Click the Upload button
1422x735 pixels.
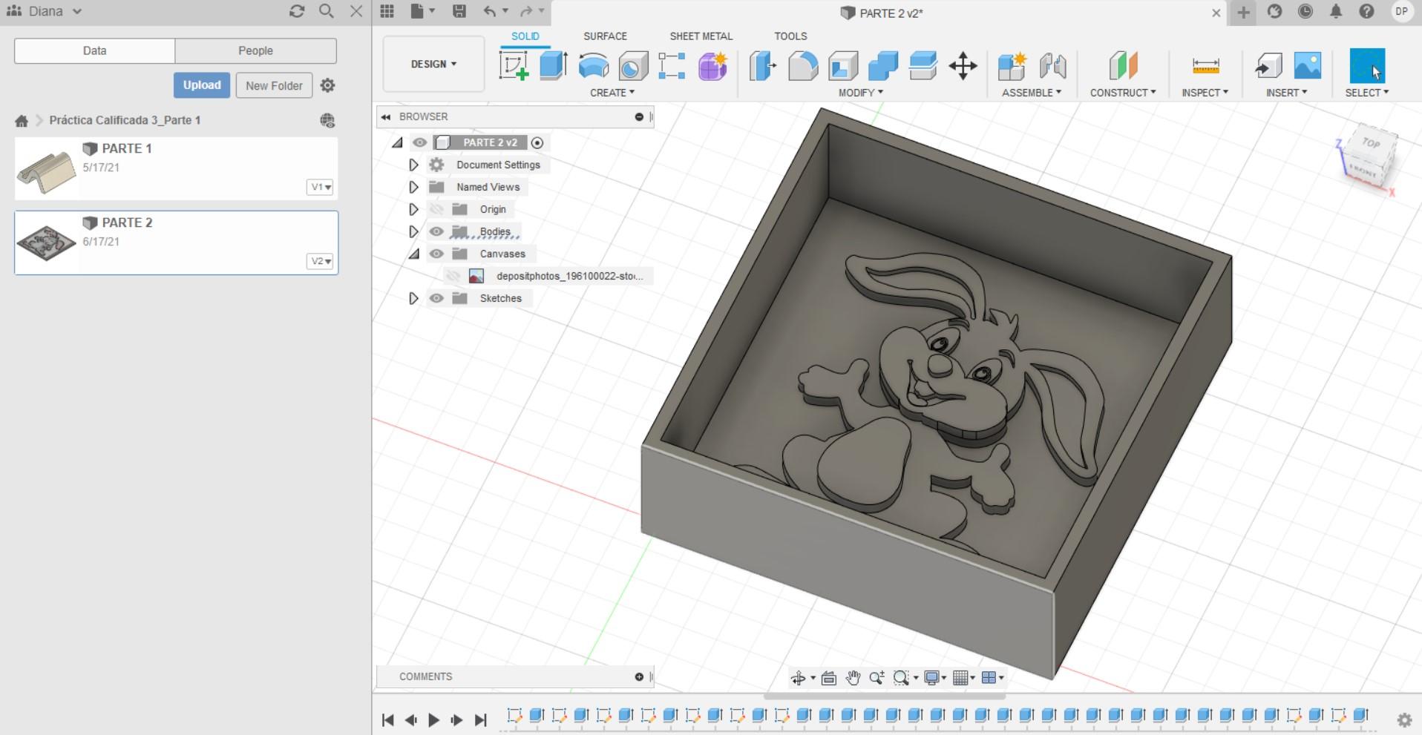202,85
